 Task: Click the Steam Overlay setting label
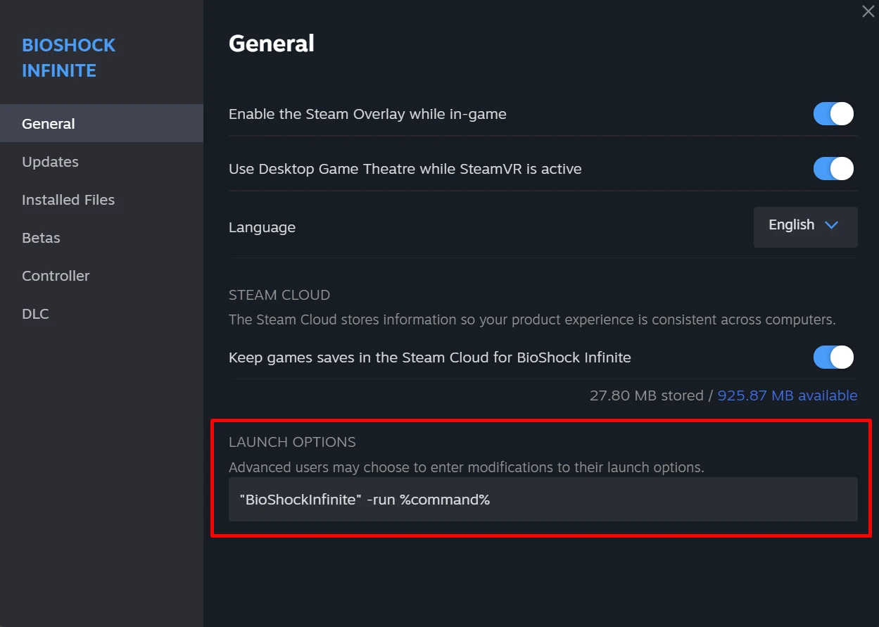(x=367, y=114)
